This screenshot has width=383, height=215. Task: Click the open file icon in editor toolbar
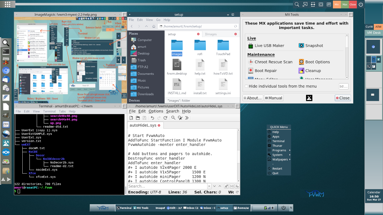(x=138, y=118)
